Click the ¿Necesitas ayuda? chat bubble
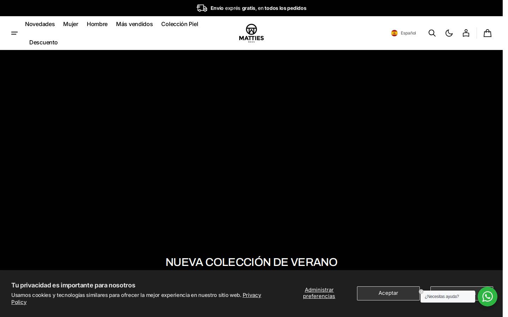508x317 pixels. 448,297
